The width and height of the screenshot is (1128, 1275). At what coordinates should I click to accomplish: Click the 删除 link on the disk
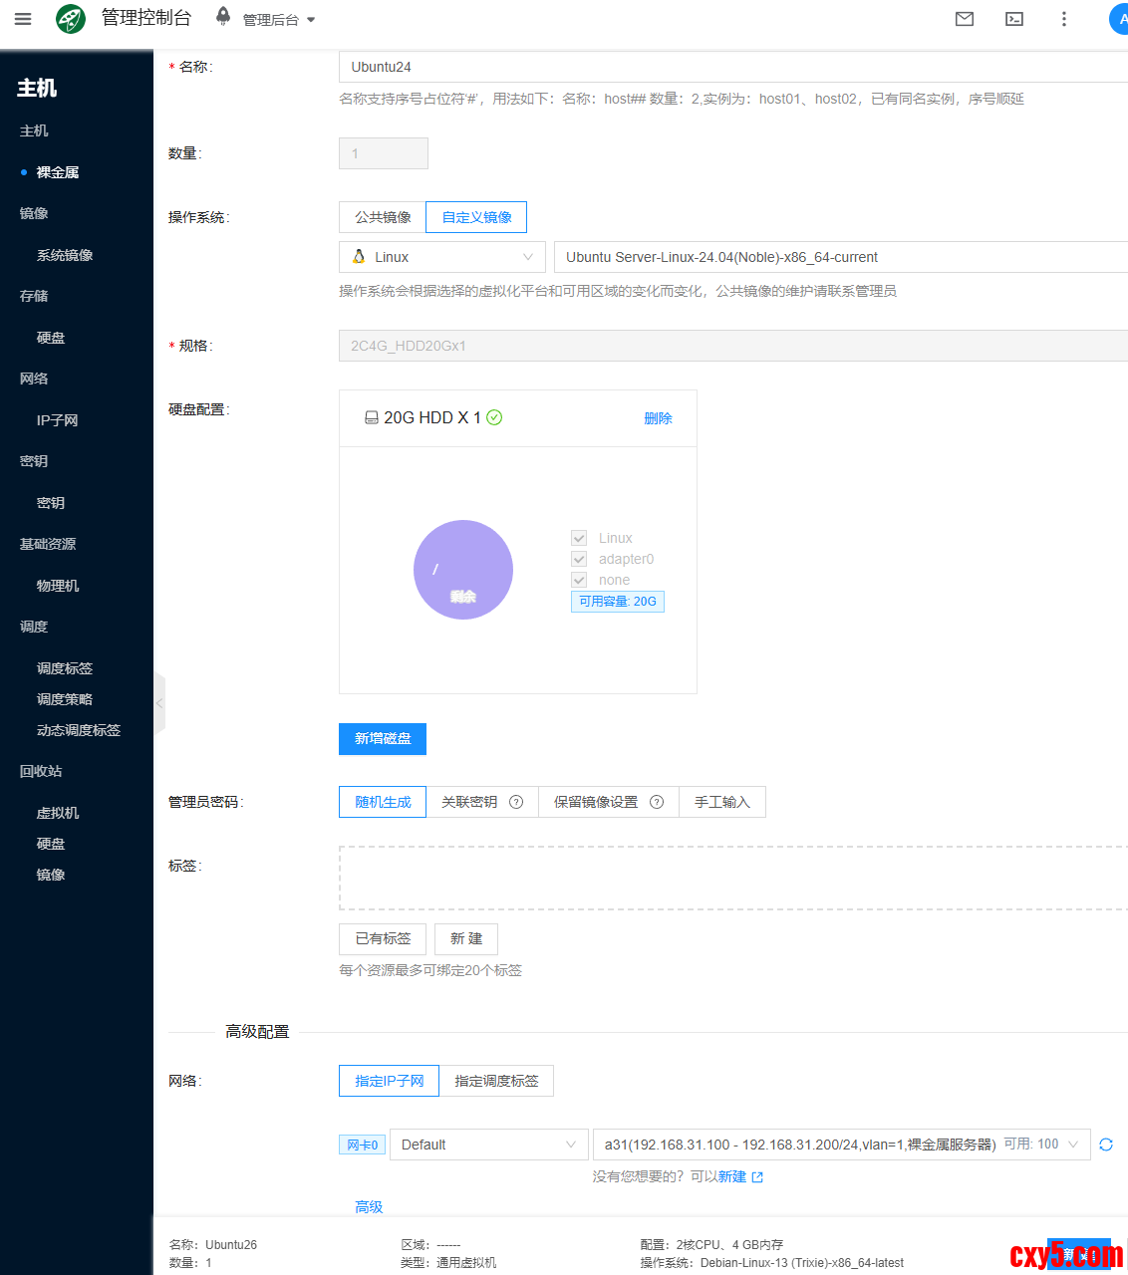pos(658,418)
